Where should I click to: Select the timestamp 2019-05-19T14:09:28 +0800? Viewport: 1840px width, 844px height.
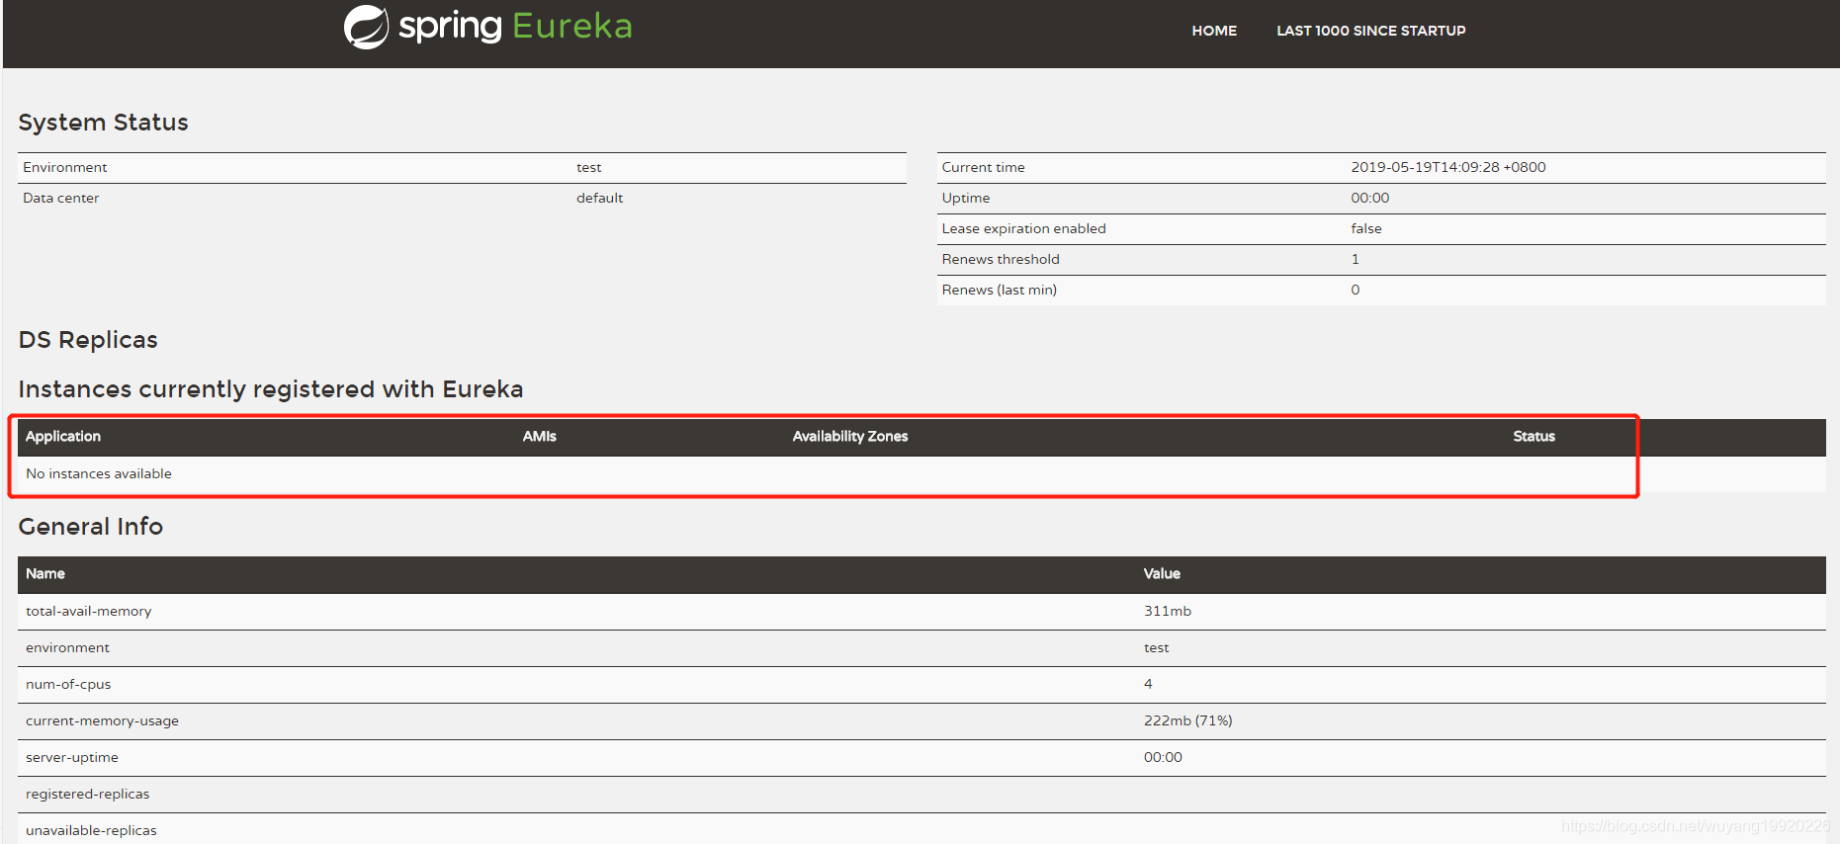point(1447,167)
